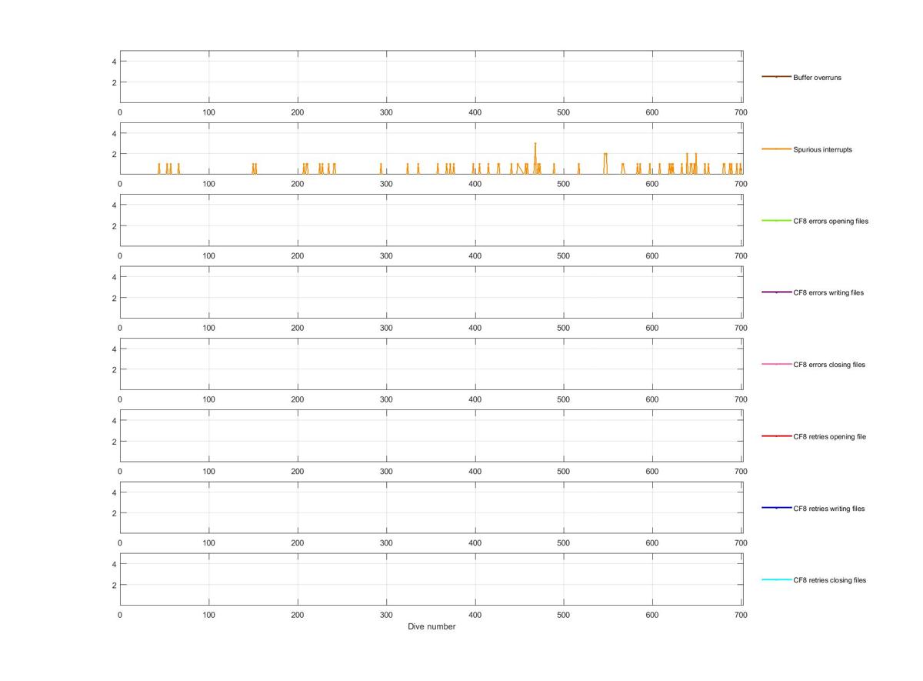Click the wide orange peak near dive 547

point(605,163)
